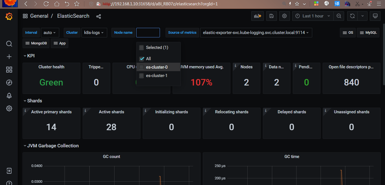Click the 107% JVM memory value
The width and height of the screenshot is (385, 185).
click(201, 82)
